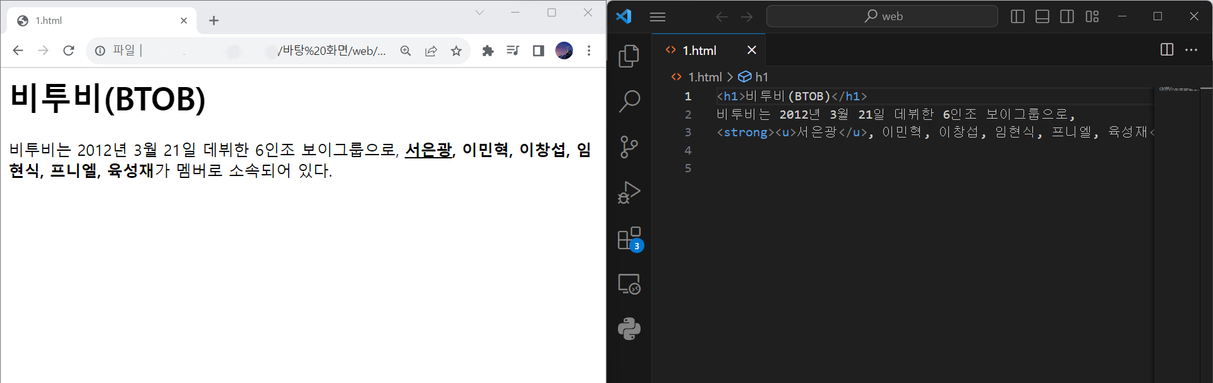The height and width of the screenshot is (383, 1213).
Task: Open Customize Layout options
Action: tap(1092, 16)
